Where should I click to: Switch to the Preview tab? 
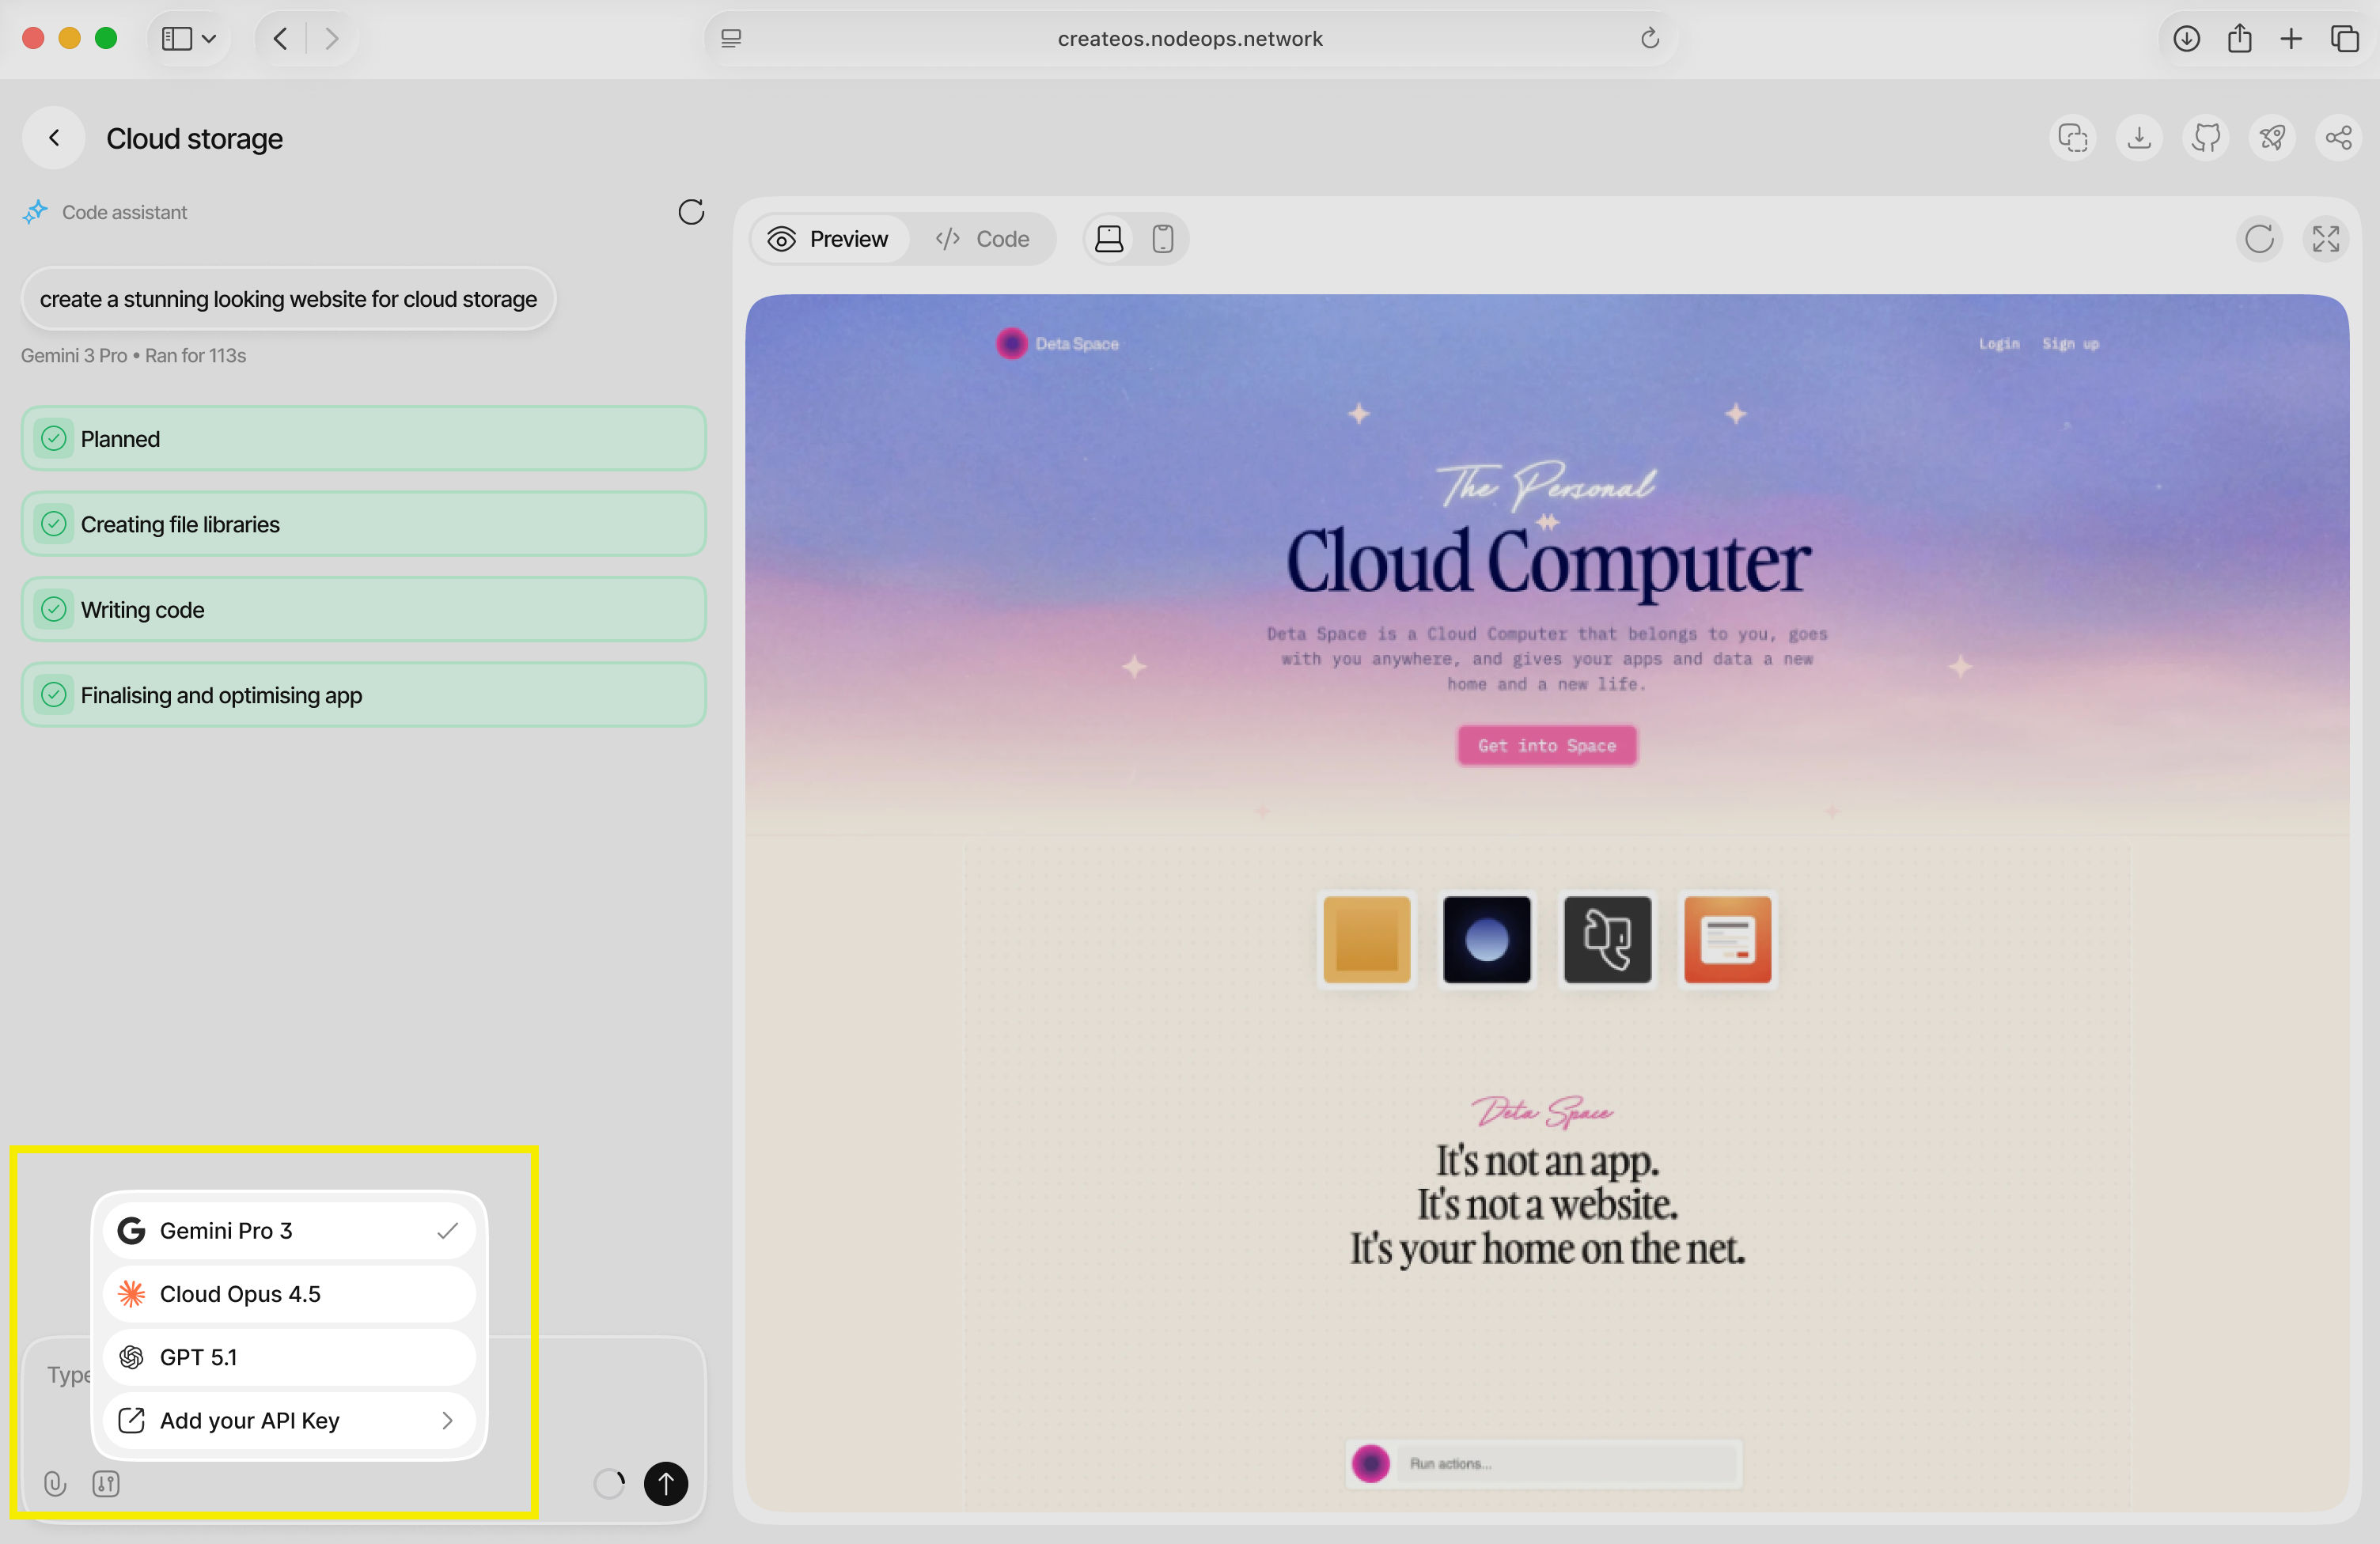[828, 239]
